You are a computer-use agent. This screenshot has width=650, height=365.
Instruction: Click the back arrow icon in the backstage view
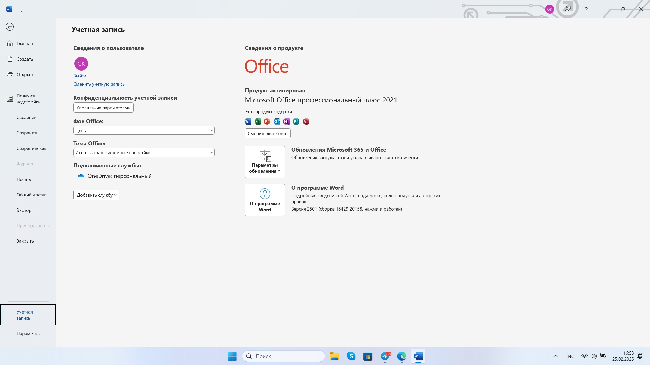pos(10,27)
